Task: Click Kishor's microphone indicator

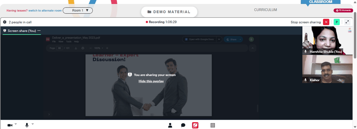Action: coord(306,80)
